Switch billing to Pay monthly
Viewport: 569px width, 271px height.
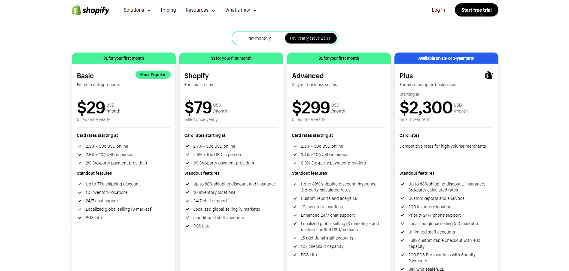coord(259,38)
